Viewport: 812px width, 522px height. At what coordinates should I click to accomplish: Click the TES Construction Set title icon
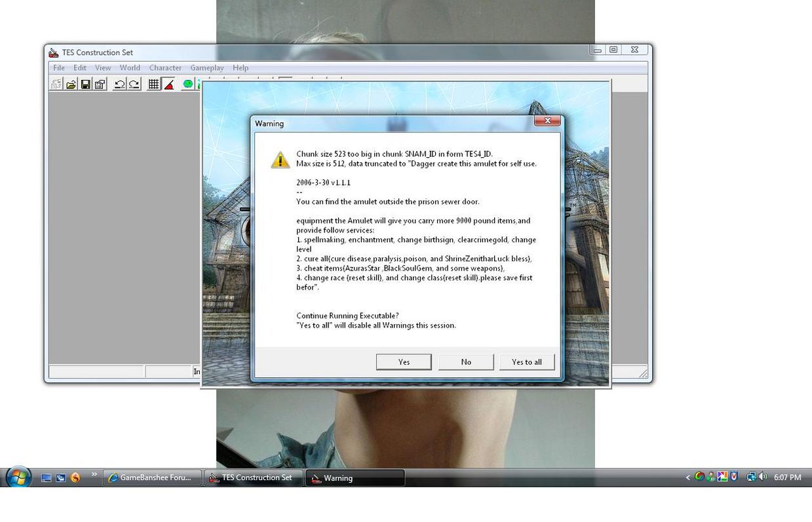click(x=54, y=52)
